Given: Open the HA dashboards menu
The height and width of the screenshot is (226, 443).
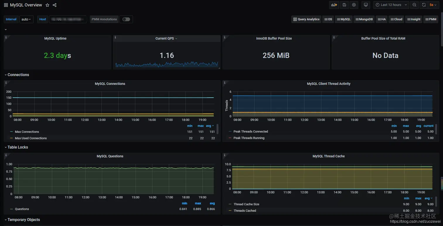Looking at the screenshot, I should tap(382, 19).
